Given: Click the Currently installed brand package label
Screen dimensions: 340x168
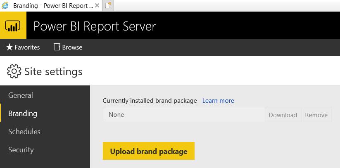Looking at the screenshot, I should pos(150,101).
